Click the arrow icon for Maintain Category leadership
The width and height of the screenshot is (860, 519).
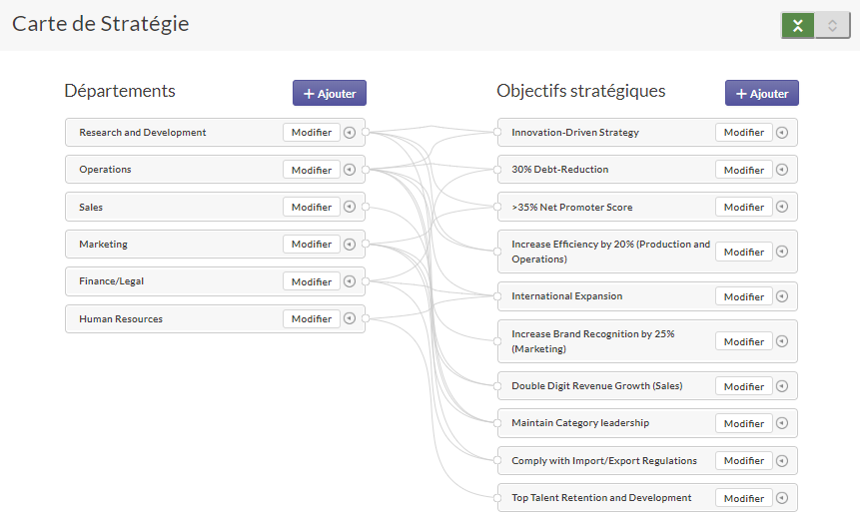(781, 423)
